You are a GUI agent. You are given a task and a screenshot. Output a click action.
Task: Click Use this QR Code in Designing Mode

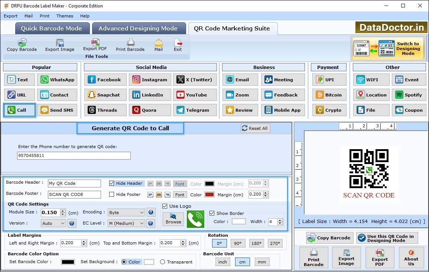[387, 238]
